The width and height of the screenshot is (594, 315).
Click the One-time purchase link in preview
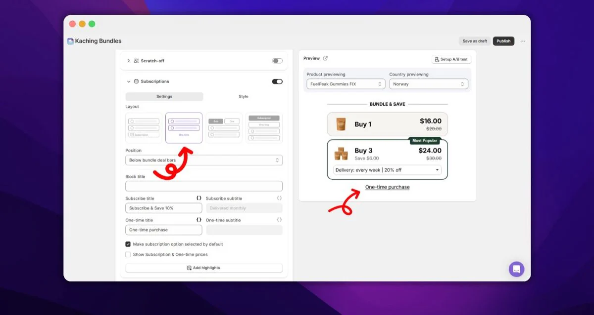[388, 187]
